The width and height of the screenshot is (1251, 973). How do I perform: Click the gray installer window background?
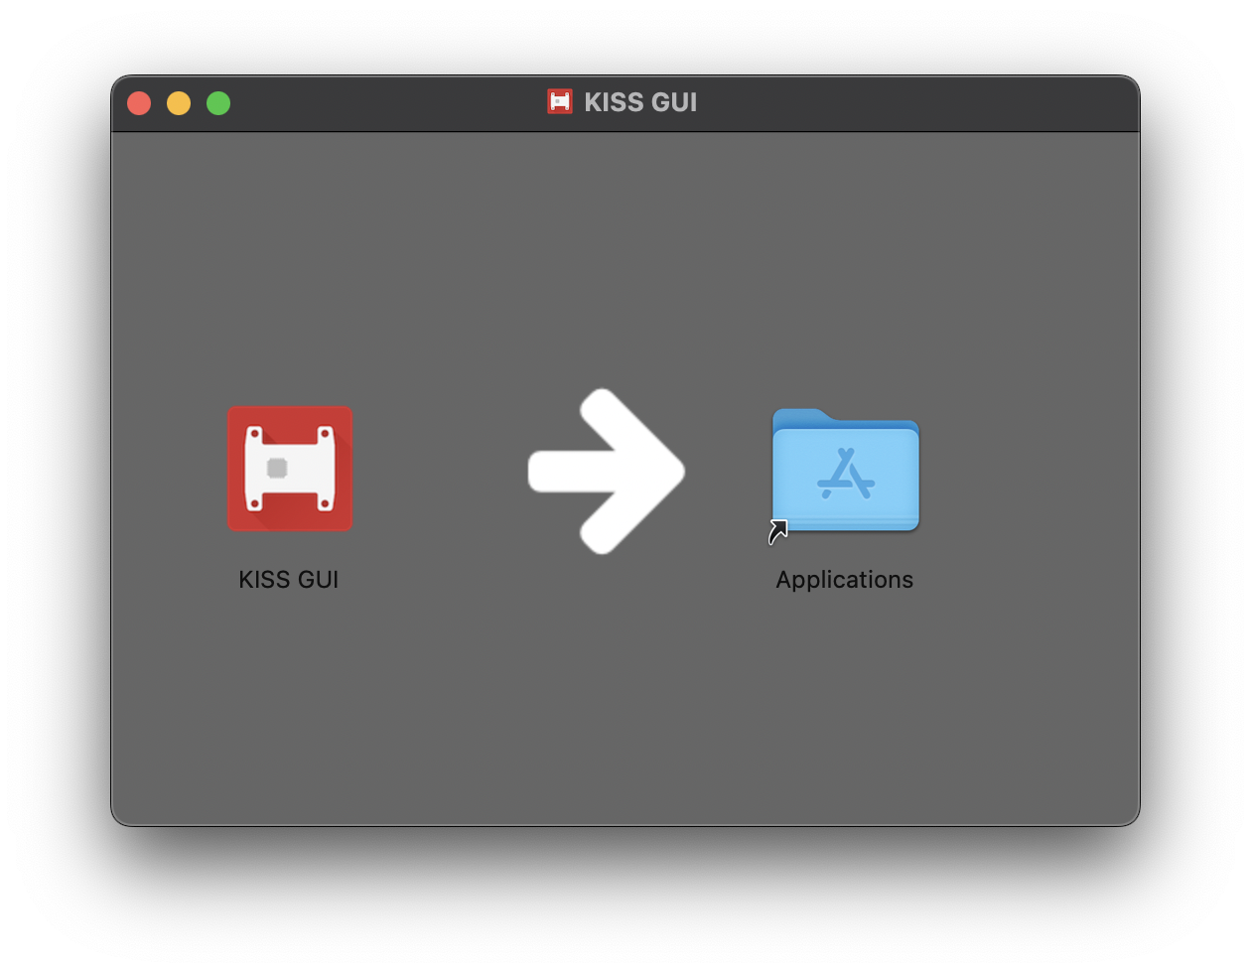[625, 715]
